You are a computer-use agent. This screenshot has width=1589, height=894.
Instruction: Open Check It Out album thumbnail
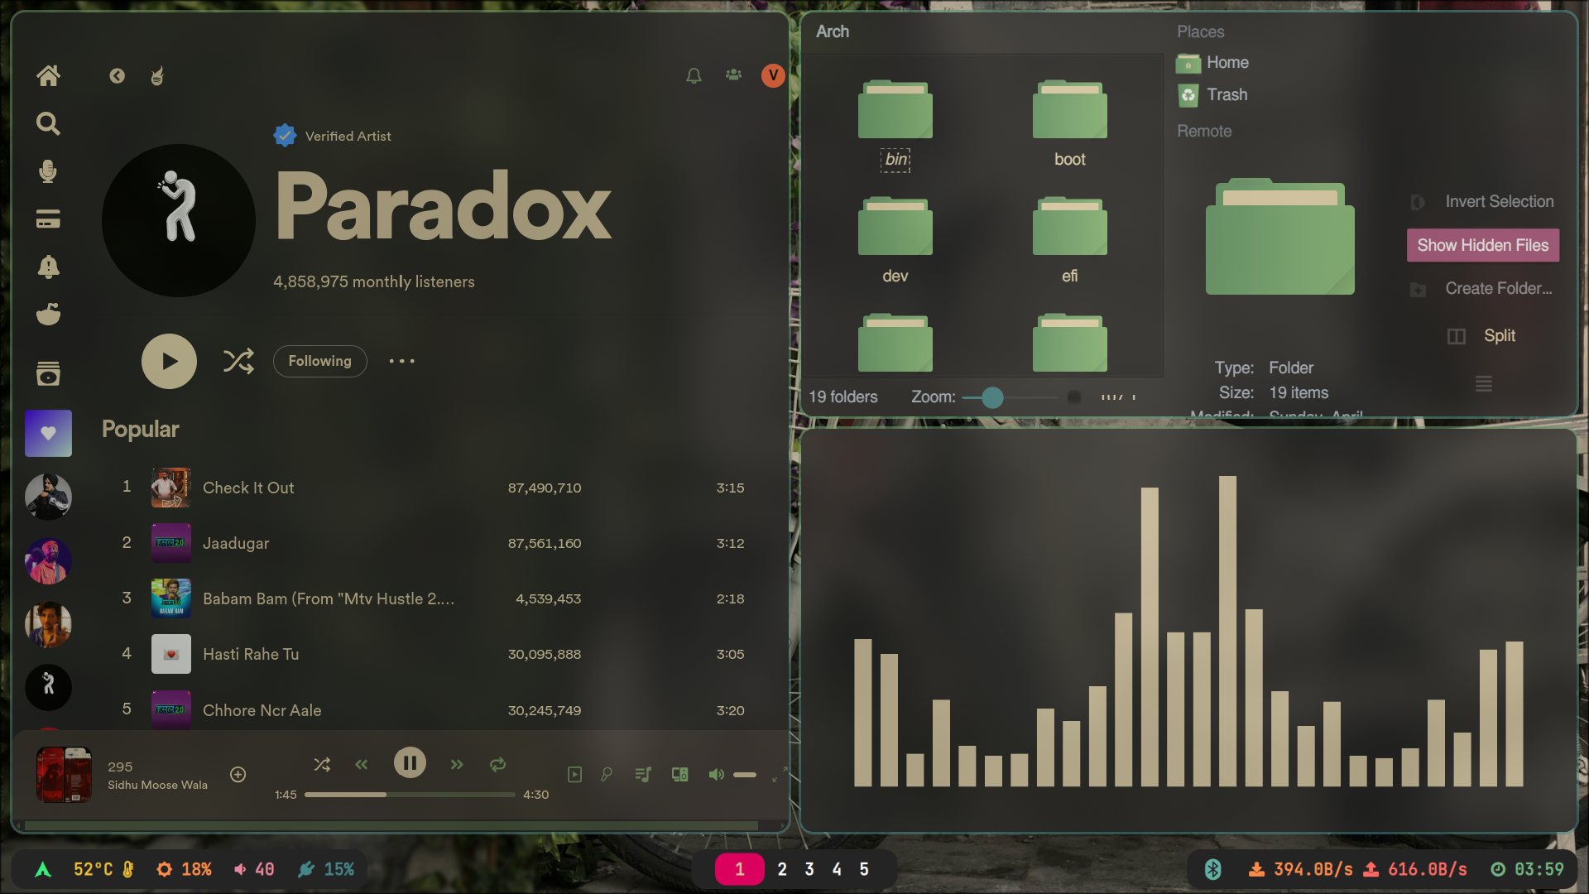[171, 488]
